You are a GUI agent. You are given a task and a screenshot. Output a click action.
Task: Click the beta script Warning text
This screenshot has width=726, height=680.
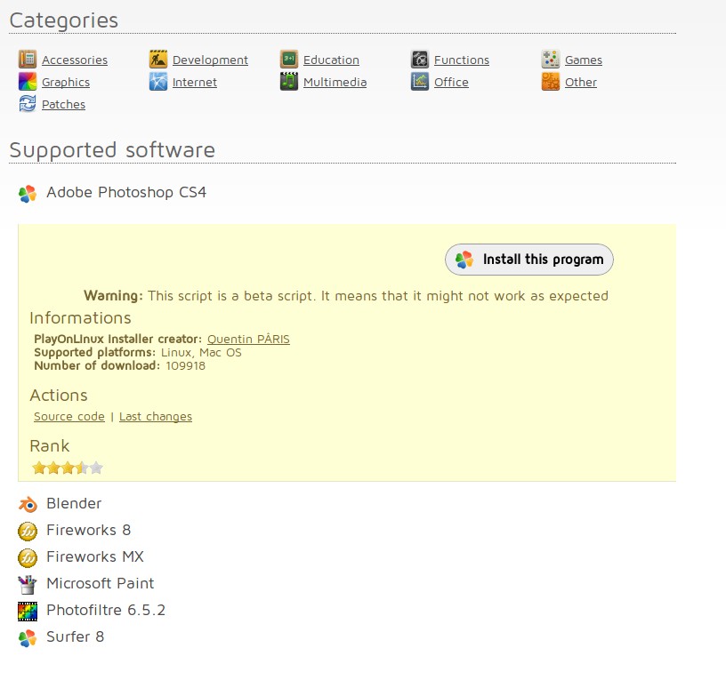coord(346,296)
